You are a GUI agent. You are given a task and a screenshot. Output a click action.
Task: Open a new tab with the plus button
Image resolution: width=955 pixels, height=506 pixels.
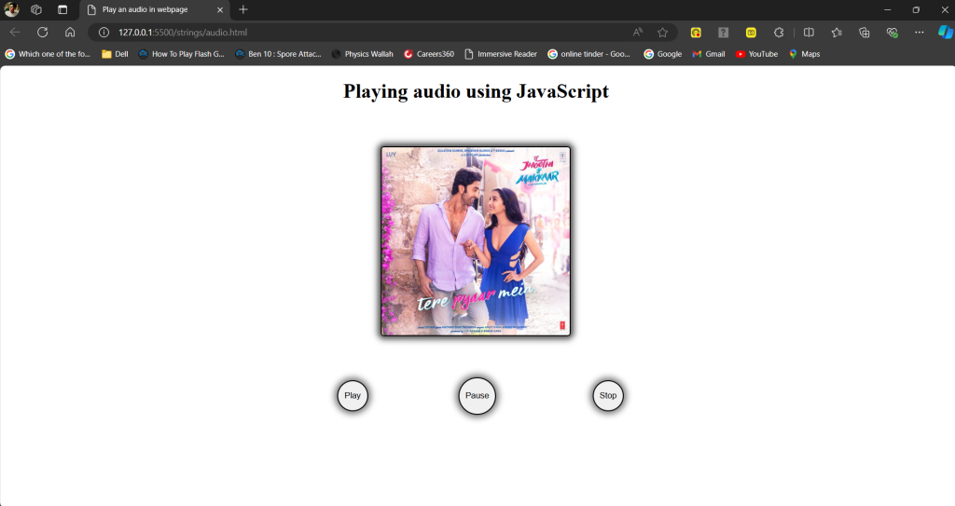click(x=243, y=9)
